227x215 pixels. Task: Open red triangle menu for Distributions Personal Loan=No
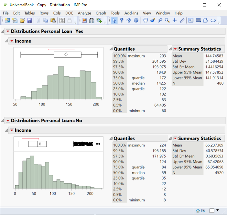click(x=8, y=120)
